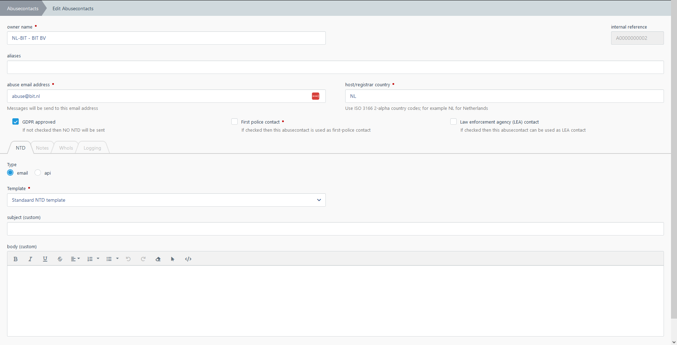This screenshot has height=345, width=677.
Task: Click the underline formatting icon
Action: click(x=45, y=259)
